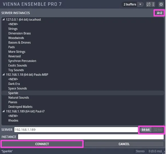Image resolution: width=166 pixels, height=154 pixels.
Task: Click the CANCEL button
Action: coord(124,144)
